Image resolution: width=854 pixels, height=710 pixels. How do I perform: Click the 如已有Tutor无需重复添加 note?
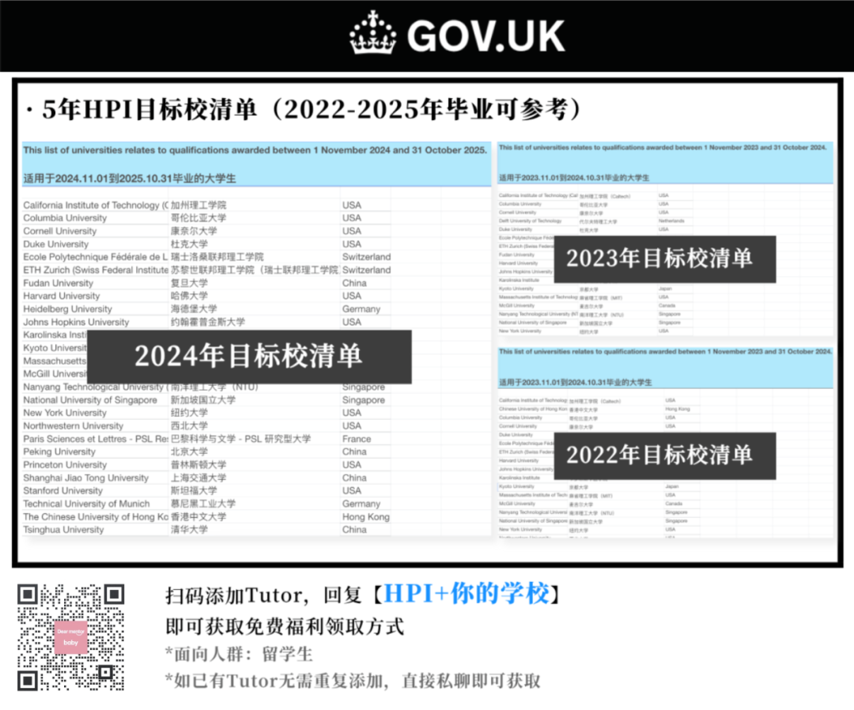[353, 681]
